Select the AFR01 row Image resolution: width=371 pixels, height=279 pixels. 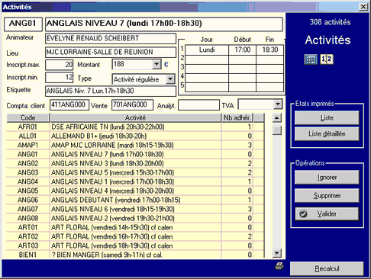click(x=135, y=127)
